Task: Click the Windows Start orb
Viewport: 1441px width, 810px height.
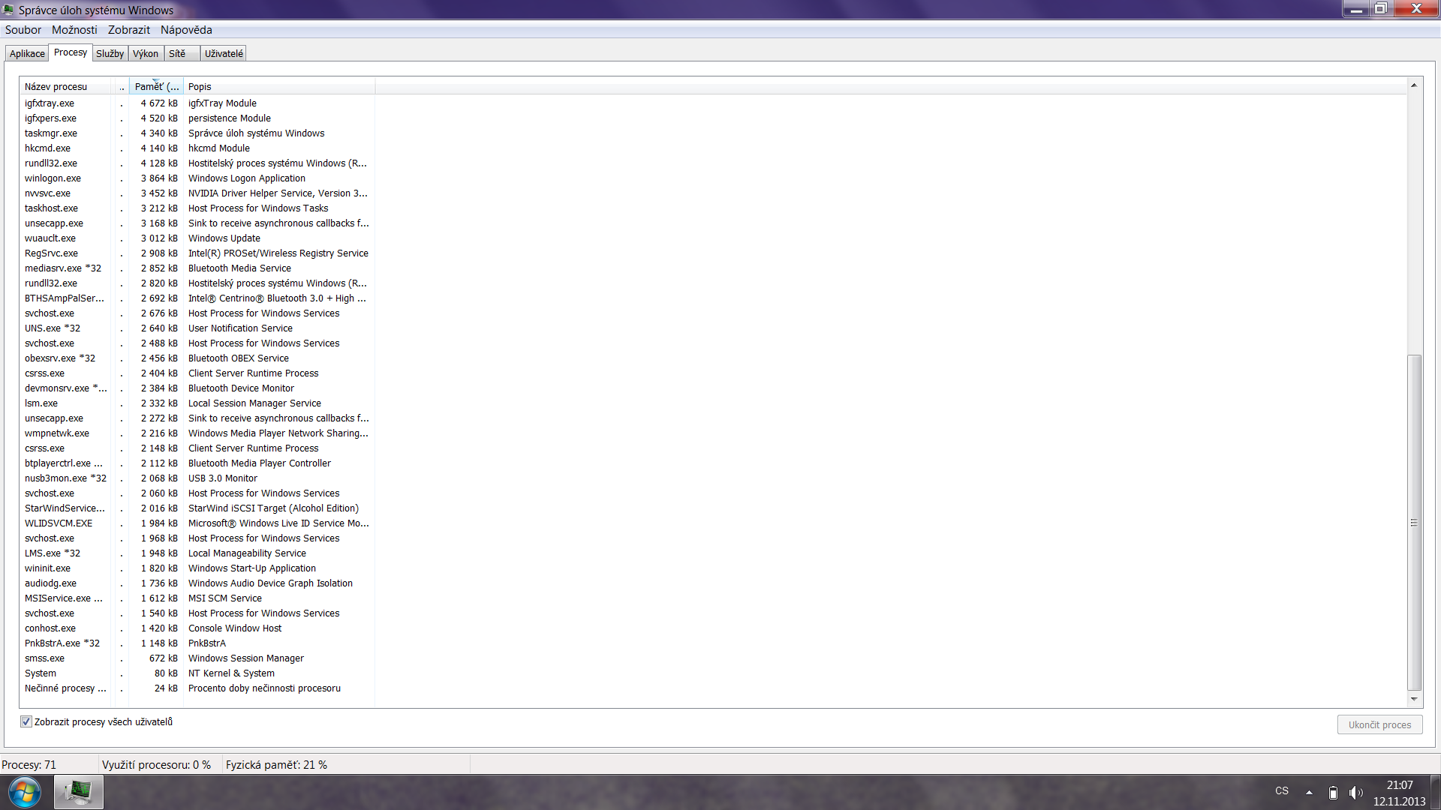Action: point(24,792)
